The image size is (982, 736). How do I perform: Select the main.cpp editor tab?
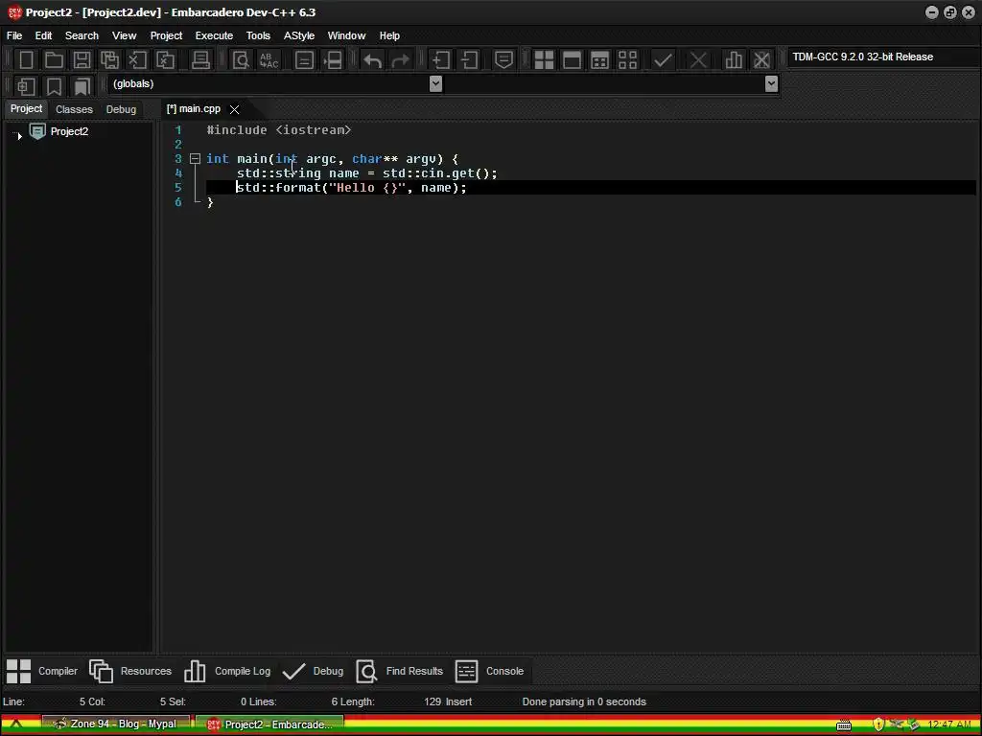[194, 109]
